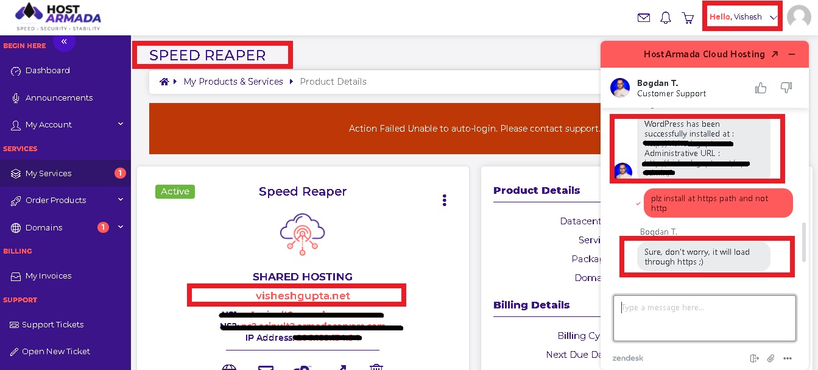
Task: Open the mail envelope icon in the header
Action: pos(644,18)
